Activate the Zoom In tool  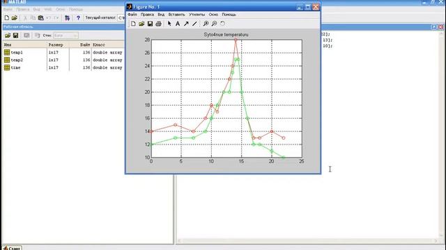coord(206,24)
